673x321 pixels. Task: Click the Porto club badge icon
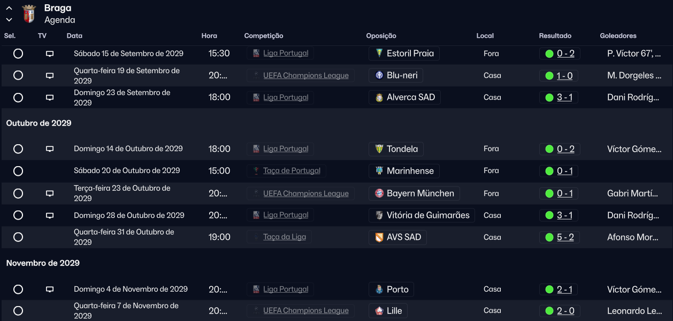tap(379, 289)
